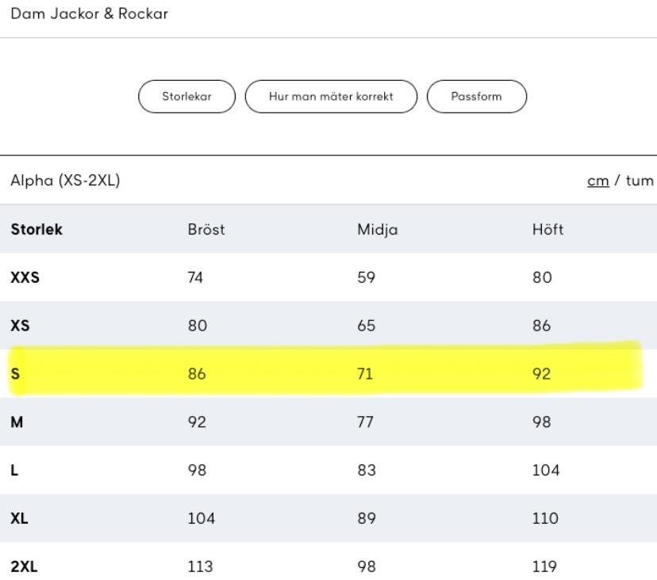Click the höft value 119 for 2XL
657x580 pixels.
(x=544, y=567)
